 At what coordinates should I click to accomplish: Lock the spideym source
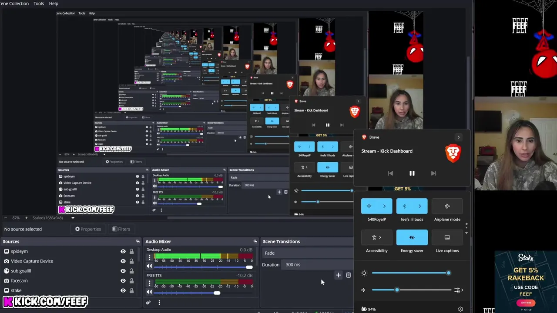click(131, 251)
